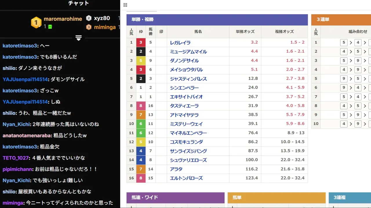Screen dimensions: 371x208
Task: Click the gold rank 1 badge beside maromarohime
Action: click(x=36, y=22)
